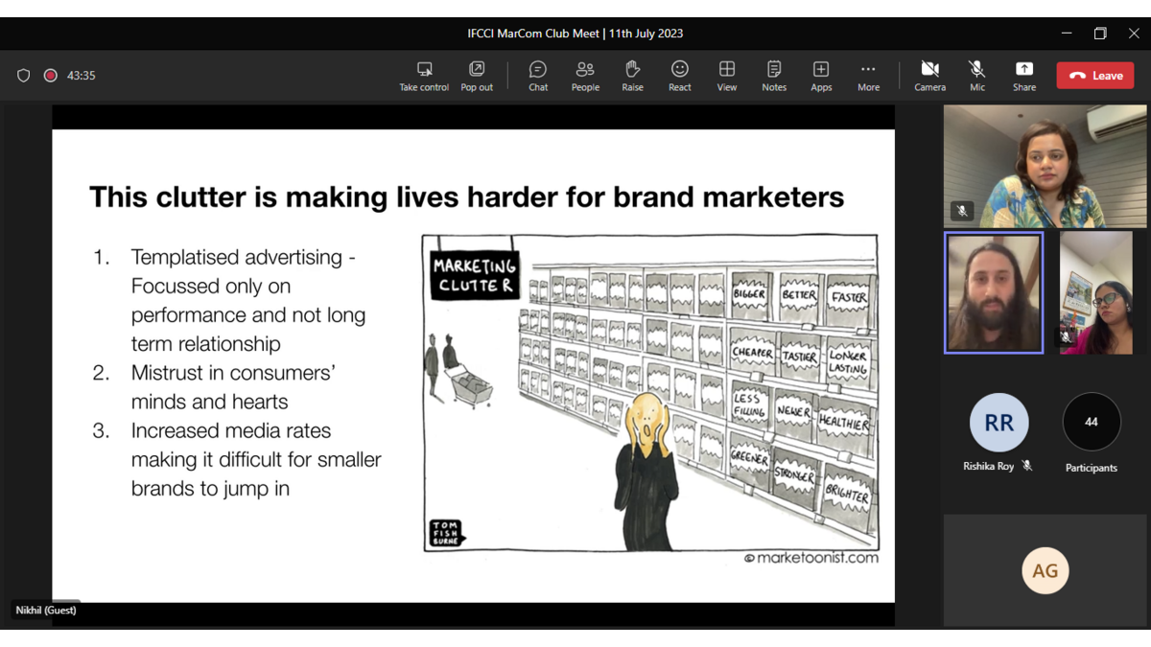This screenshot has width=1151, height=647.
Task: Select the glasses woman's video tile
Action: click(x=1096, y=293)
